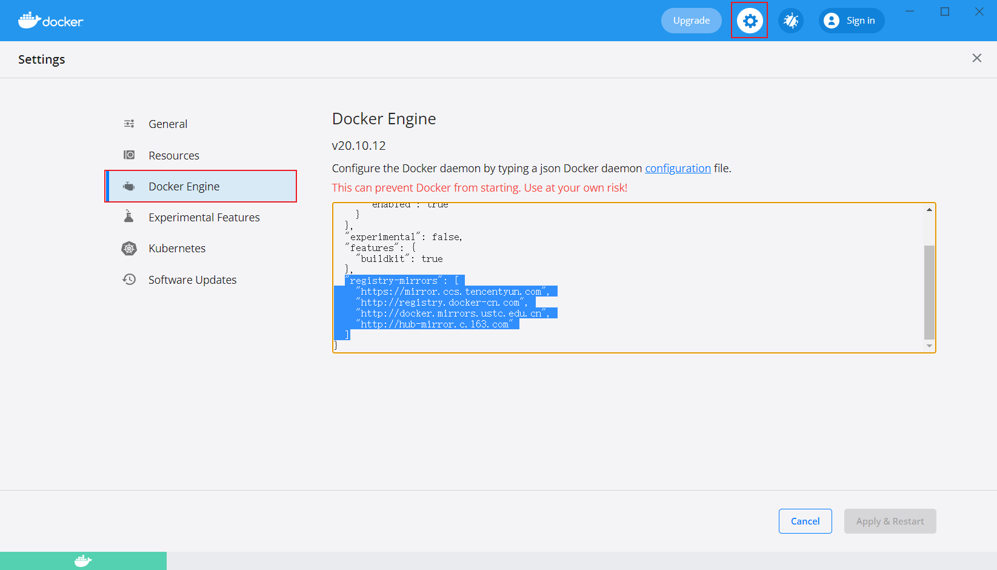The height and width of the screenshot is (570, 997).
Task: Click the registry.docker-cn.com mirror URL
Action: (441, 303)
